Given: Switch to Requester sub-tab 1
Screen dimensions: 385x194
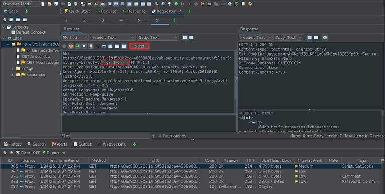Looking at the screenshot, I should [66, 20].
